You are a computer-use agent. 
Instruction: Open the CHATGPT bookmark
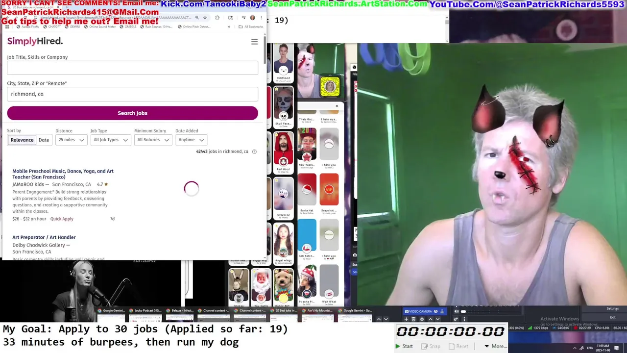[x=52, y=26]
